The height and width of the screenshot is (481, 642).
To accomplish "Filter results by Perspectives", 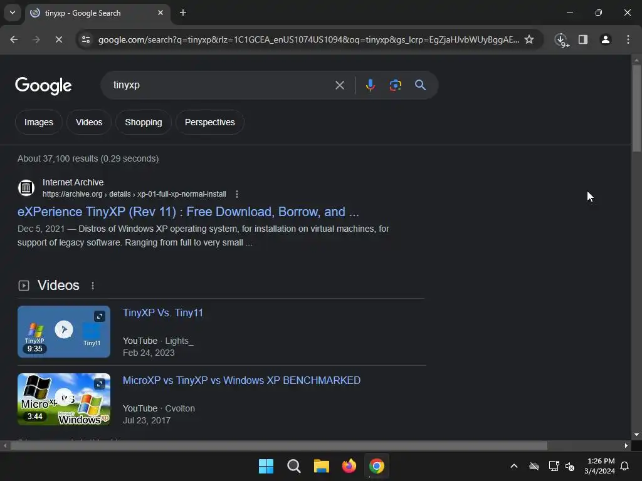I will tap(209, 122).
